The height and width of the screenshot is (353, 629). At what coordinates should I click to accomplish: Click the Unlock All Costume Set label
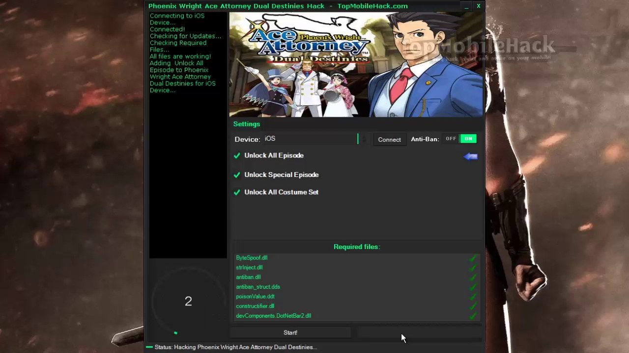(281, 192)
